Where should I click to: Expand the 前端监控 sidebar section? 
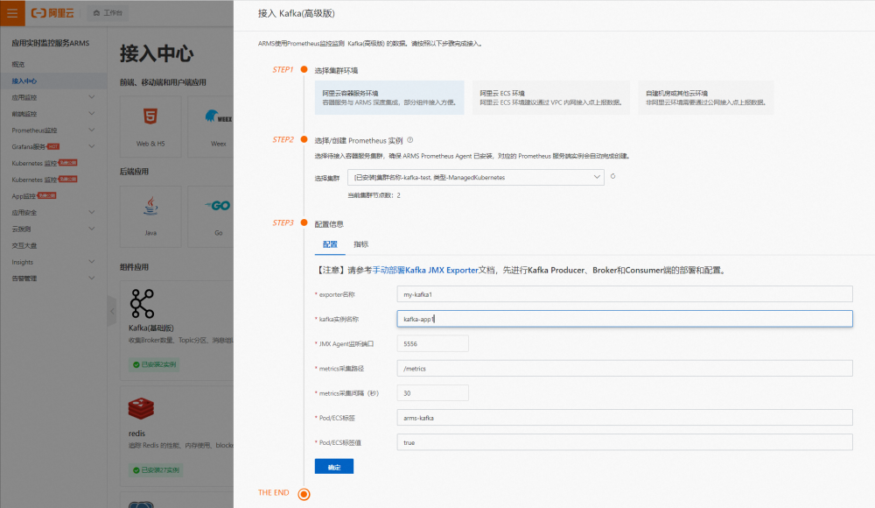click(92, 114)
